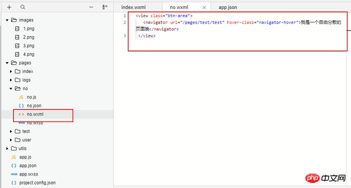Open the app.js file
351x188 pixels.
pyautogui.click(x=21, y=157)
